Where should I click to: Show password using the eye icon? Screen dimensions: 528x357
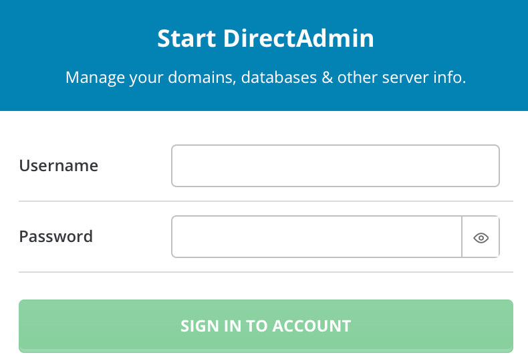[481, 237]
